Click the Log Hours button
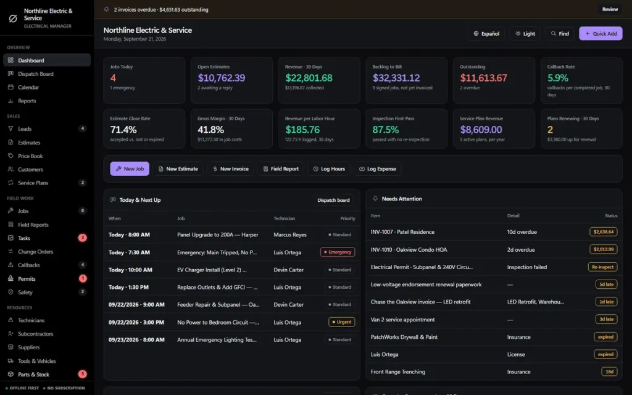632x395 pixels. 330,168
